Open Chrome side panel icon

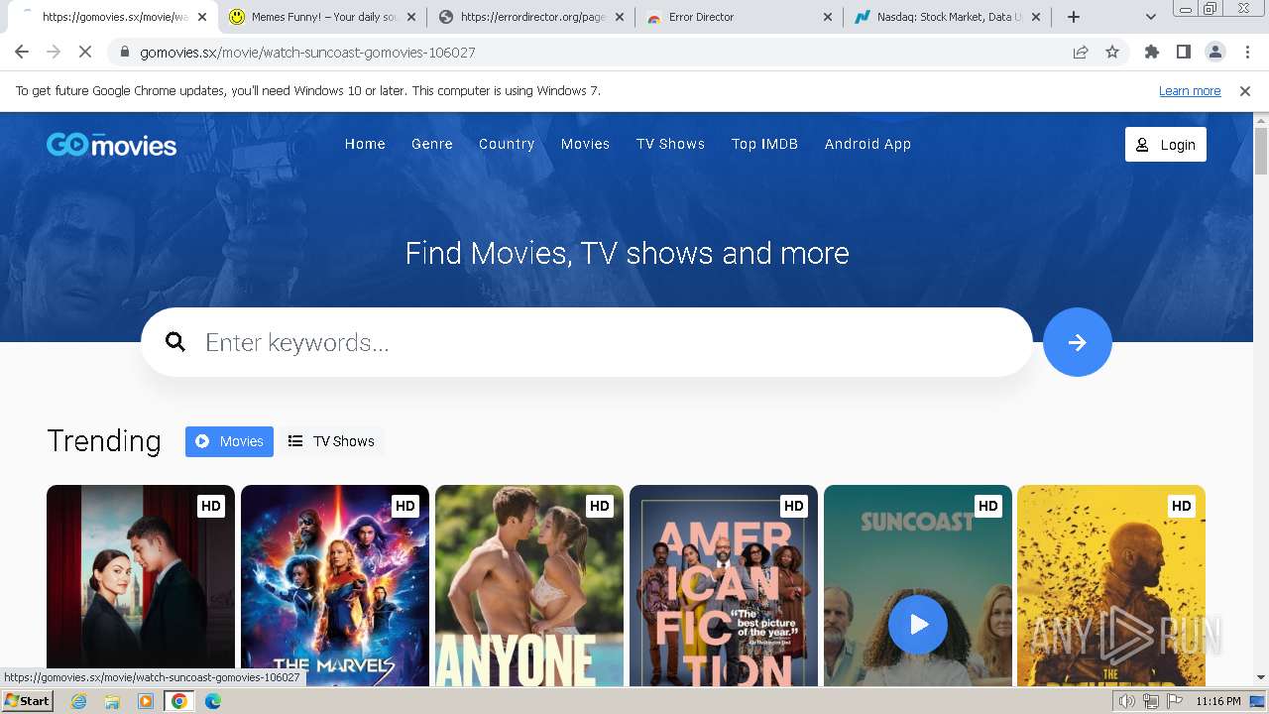[1183, 52]
